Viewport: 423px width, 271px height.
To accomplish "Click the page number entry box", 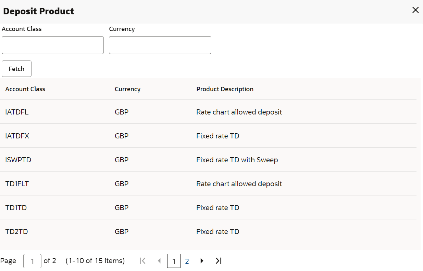I will point(32,261).
